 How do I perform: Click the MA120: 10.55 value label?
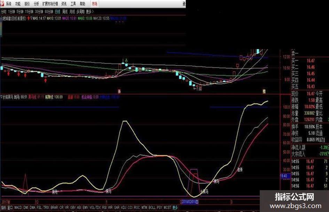[101, 18]
